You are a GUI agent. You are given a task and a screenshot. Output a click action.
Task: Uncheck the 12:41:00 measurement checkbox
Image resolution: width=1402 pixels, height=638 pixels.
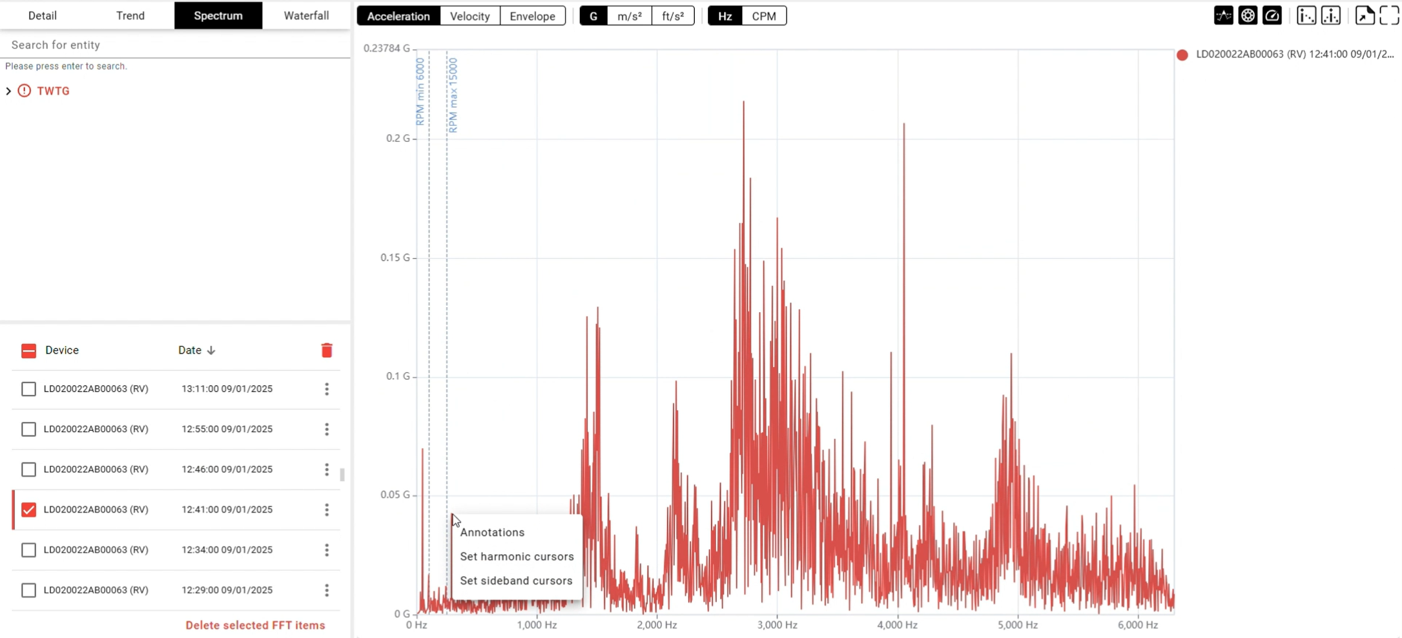pyautogui.click(x=28, y=510)
